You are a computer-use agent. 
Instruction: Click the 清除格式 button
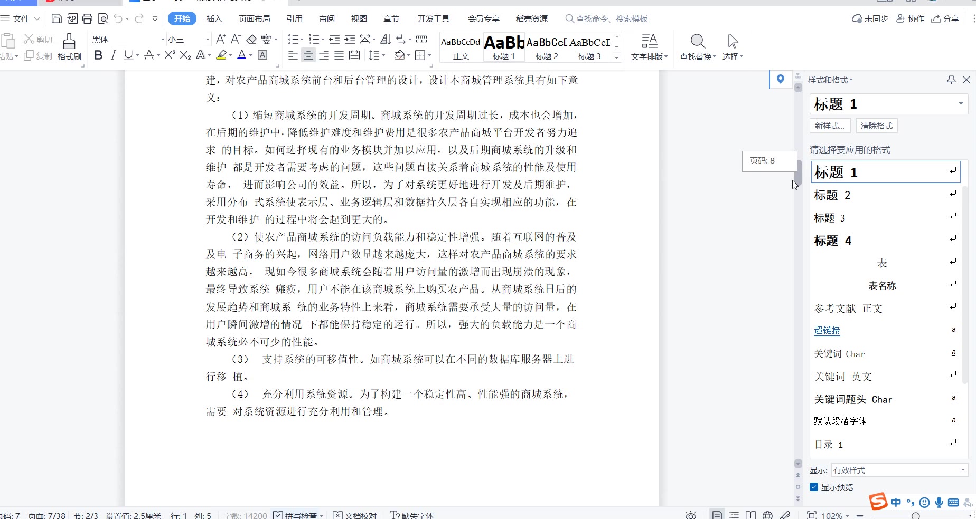(x=876, y=126)
